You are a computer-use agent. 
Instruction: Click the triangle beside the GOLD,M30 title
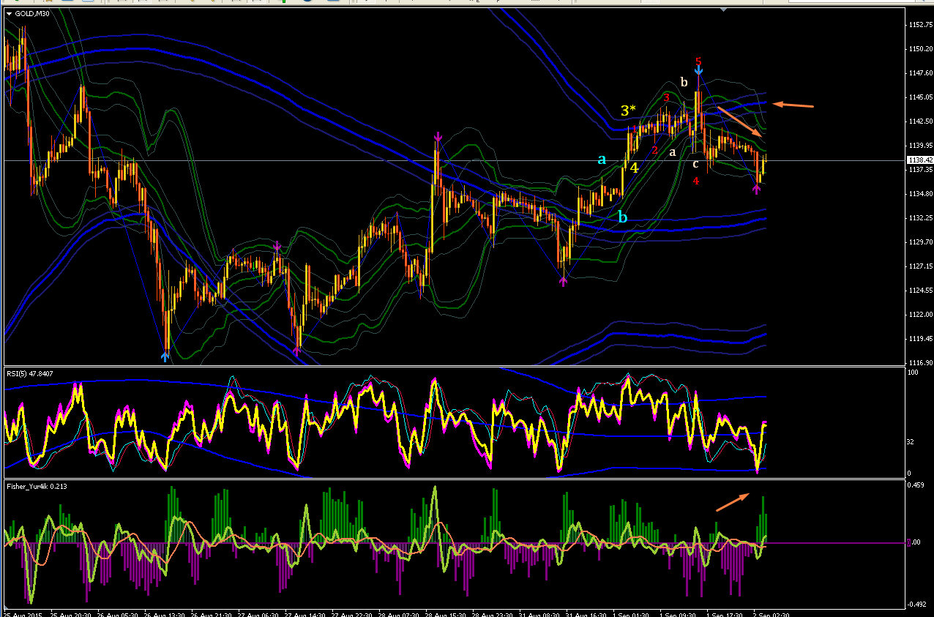click(9, 12)
